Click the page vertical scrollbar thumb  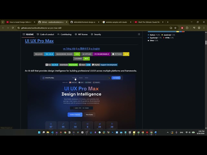coord(206,43)
